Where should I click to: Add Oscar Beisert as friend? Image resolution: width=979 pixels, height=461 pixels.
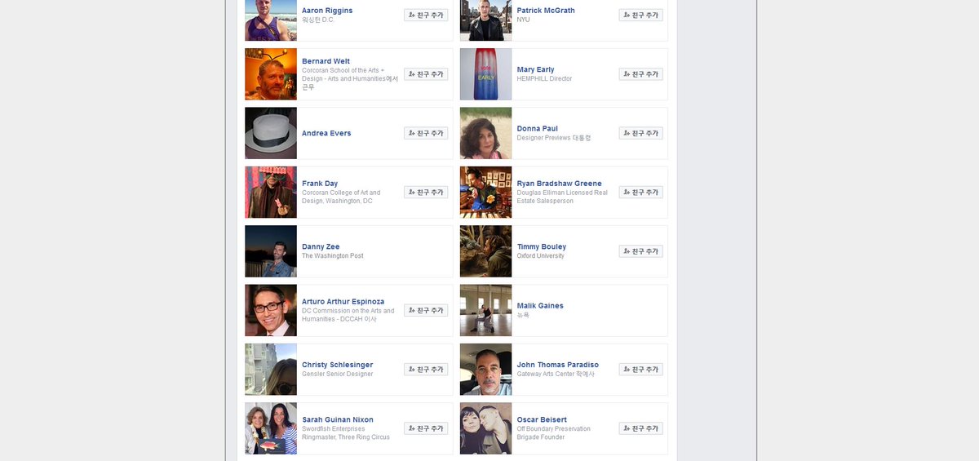tap(640, 428)
